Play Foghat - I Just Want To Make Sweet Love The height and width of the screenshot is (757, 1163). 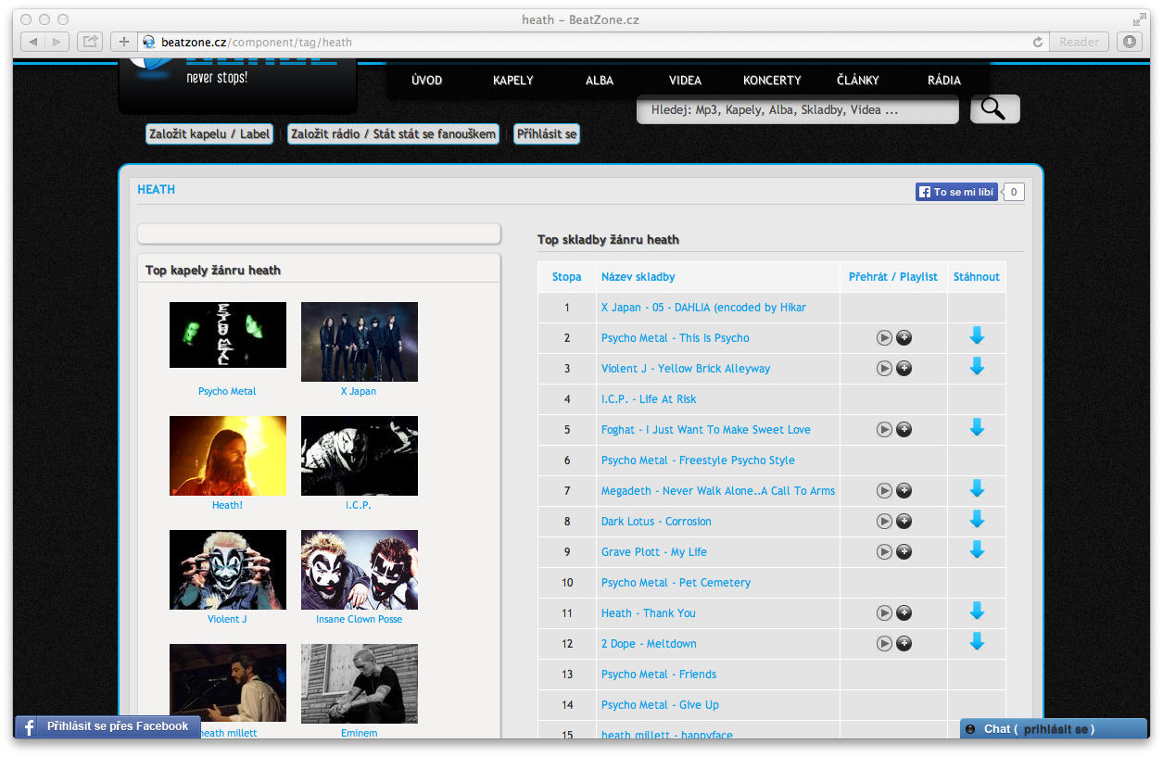coord(884,430)
